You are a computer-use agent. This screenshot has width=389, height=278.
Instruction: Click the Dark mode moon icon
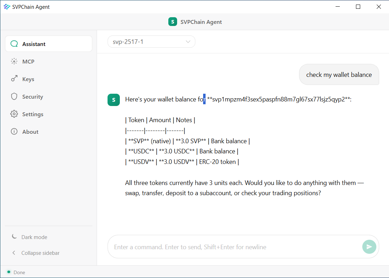tap(14, 237)
